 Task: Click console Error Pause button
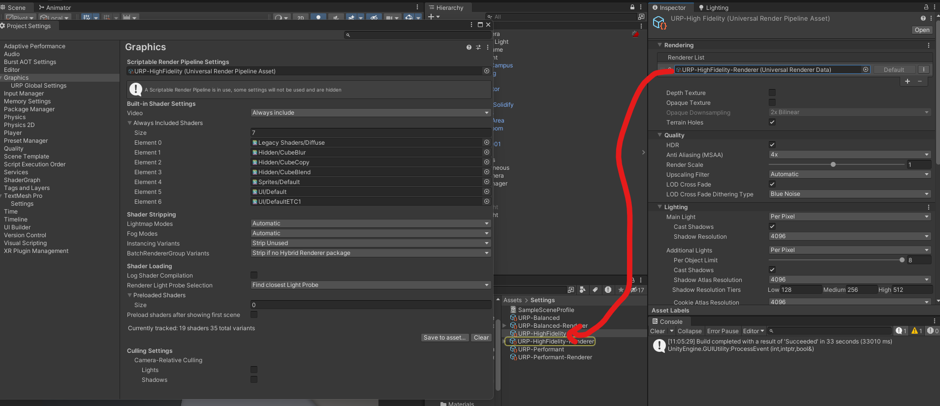[x=722, y=331]
